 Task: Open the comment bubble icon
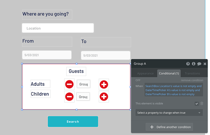[x=199, y=64]
